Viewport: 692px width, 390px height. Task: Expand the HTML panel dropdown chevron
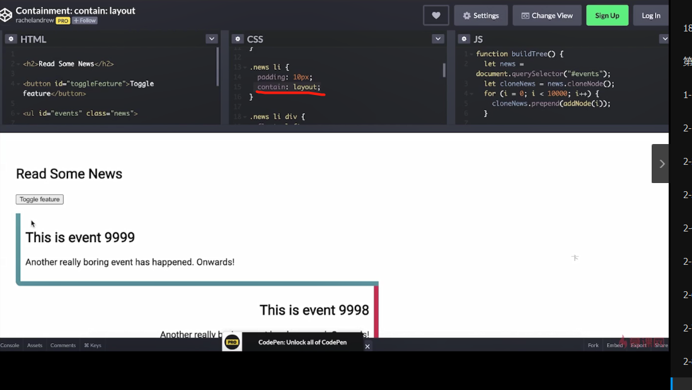[212, 39]
